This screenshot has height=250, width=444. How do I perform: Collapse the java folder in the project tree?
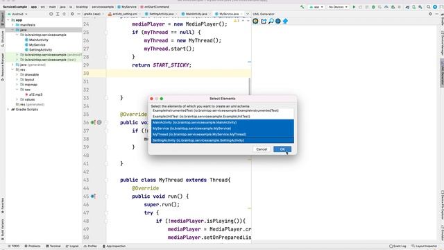pyautogui.click(x=12, y=30)
